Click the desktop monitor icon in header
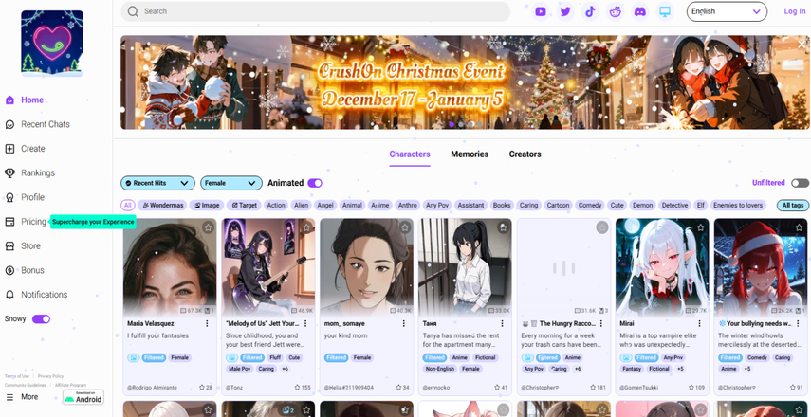The height and width of the screenshot is (417, 811). tap(665, 11)
